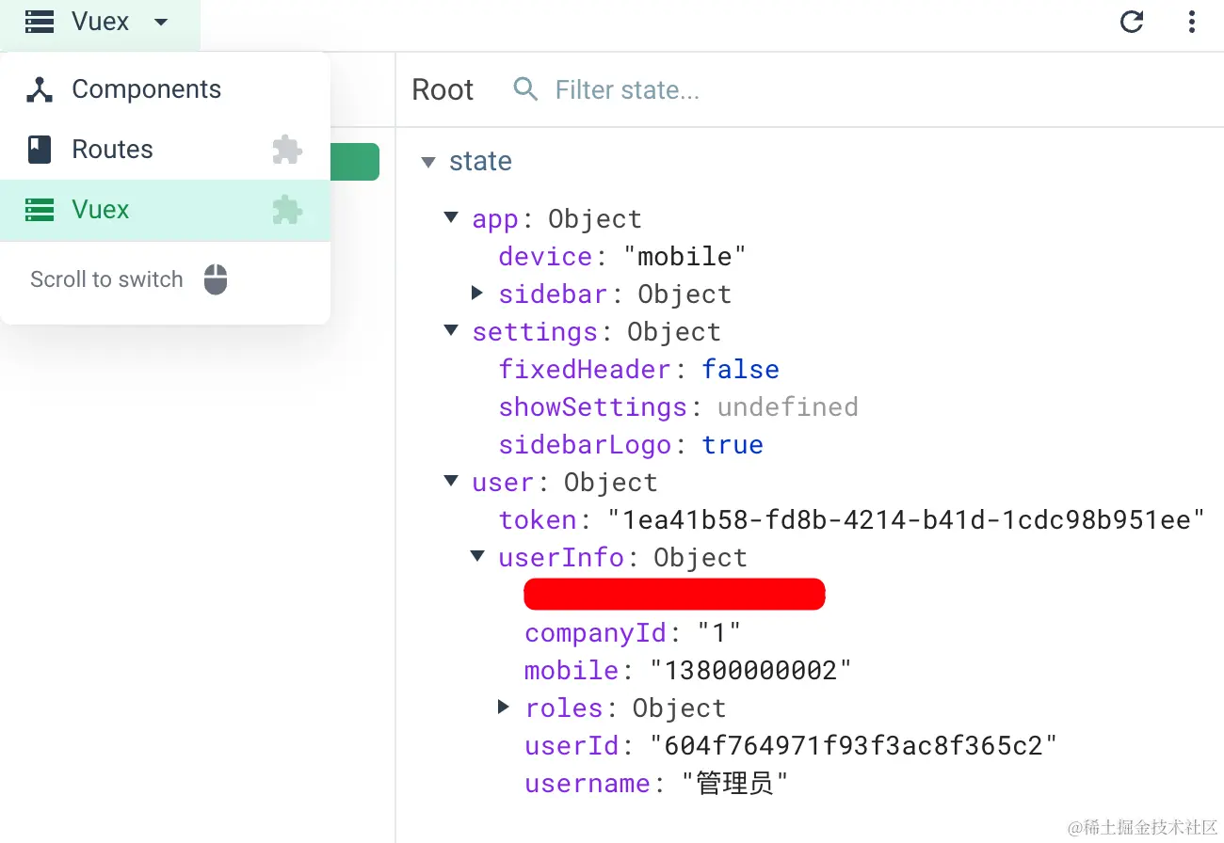Click the userInfo key name
Screen dimensions: 1224x843
[x=561, y=558]
